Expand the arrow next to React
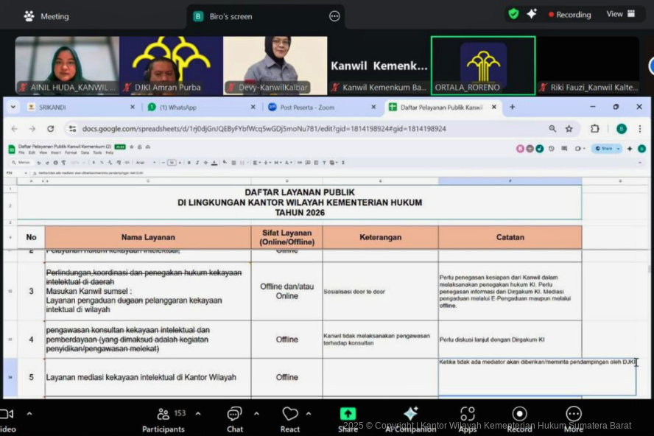654x436 pixels. (308, 413)
